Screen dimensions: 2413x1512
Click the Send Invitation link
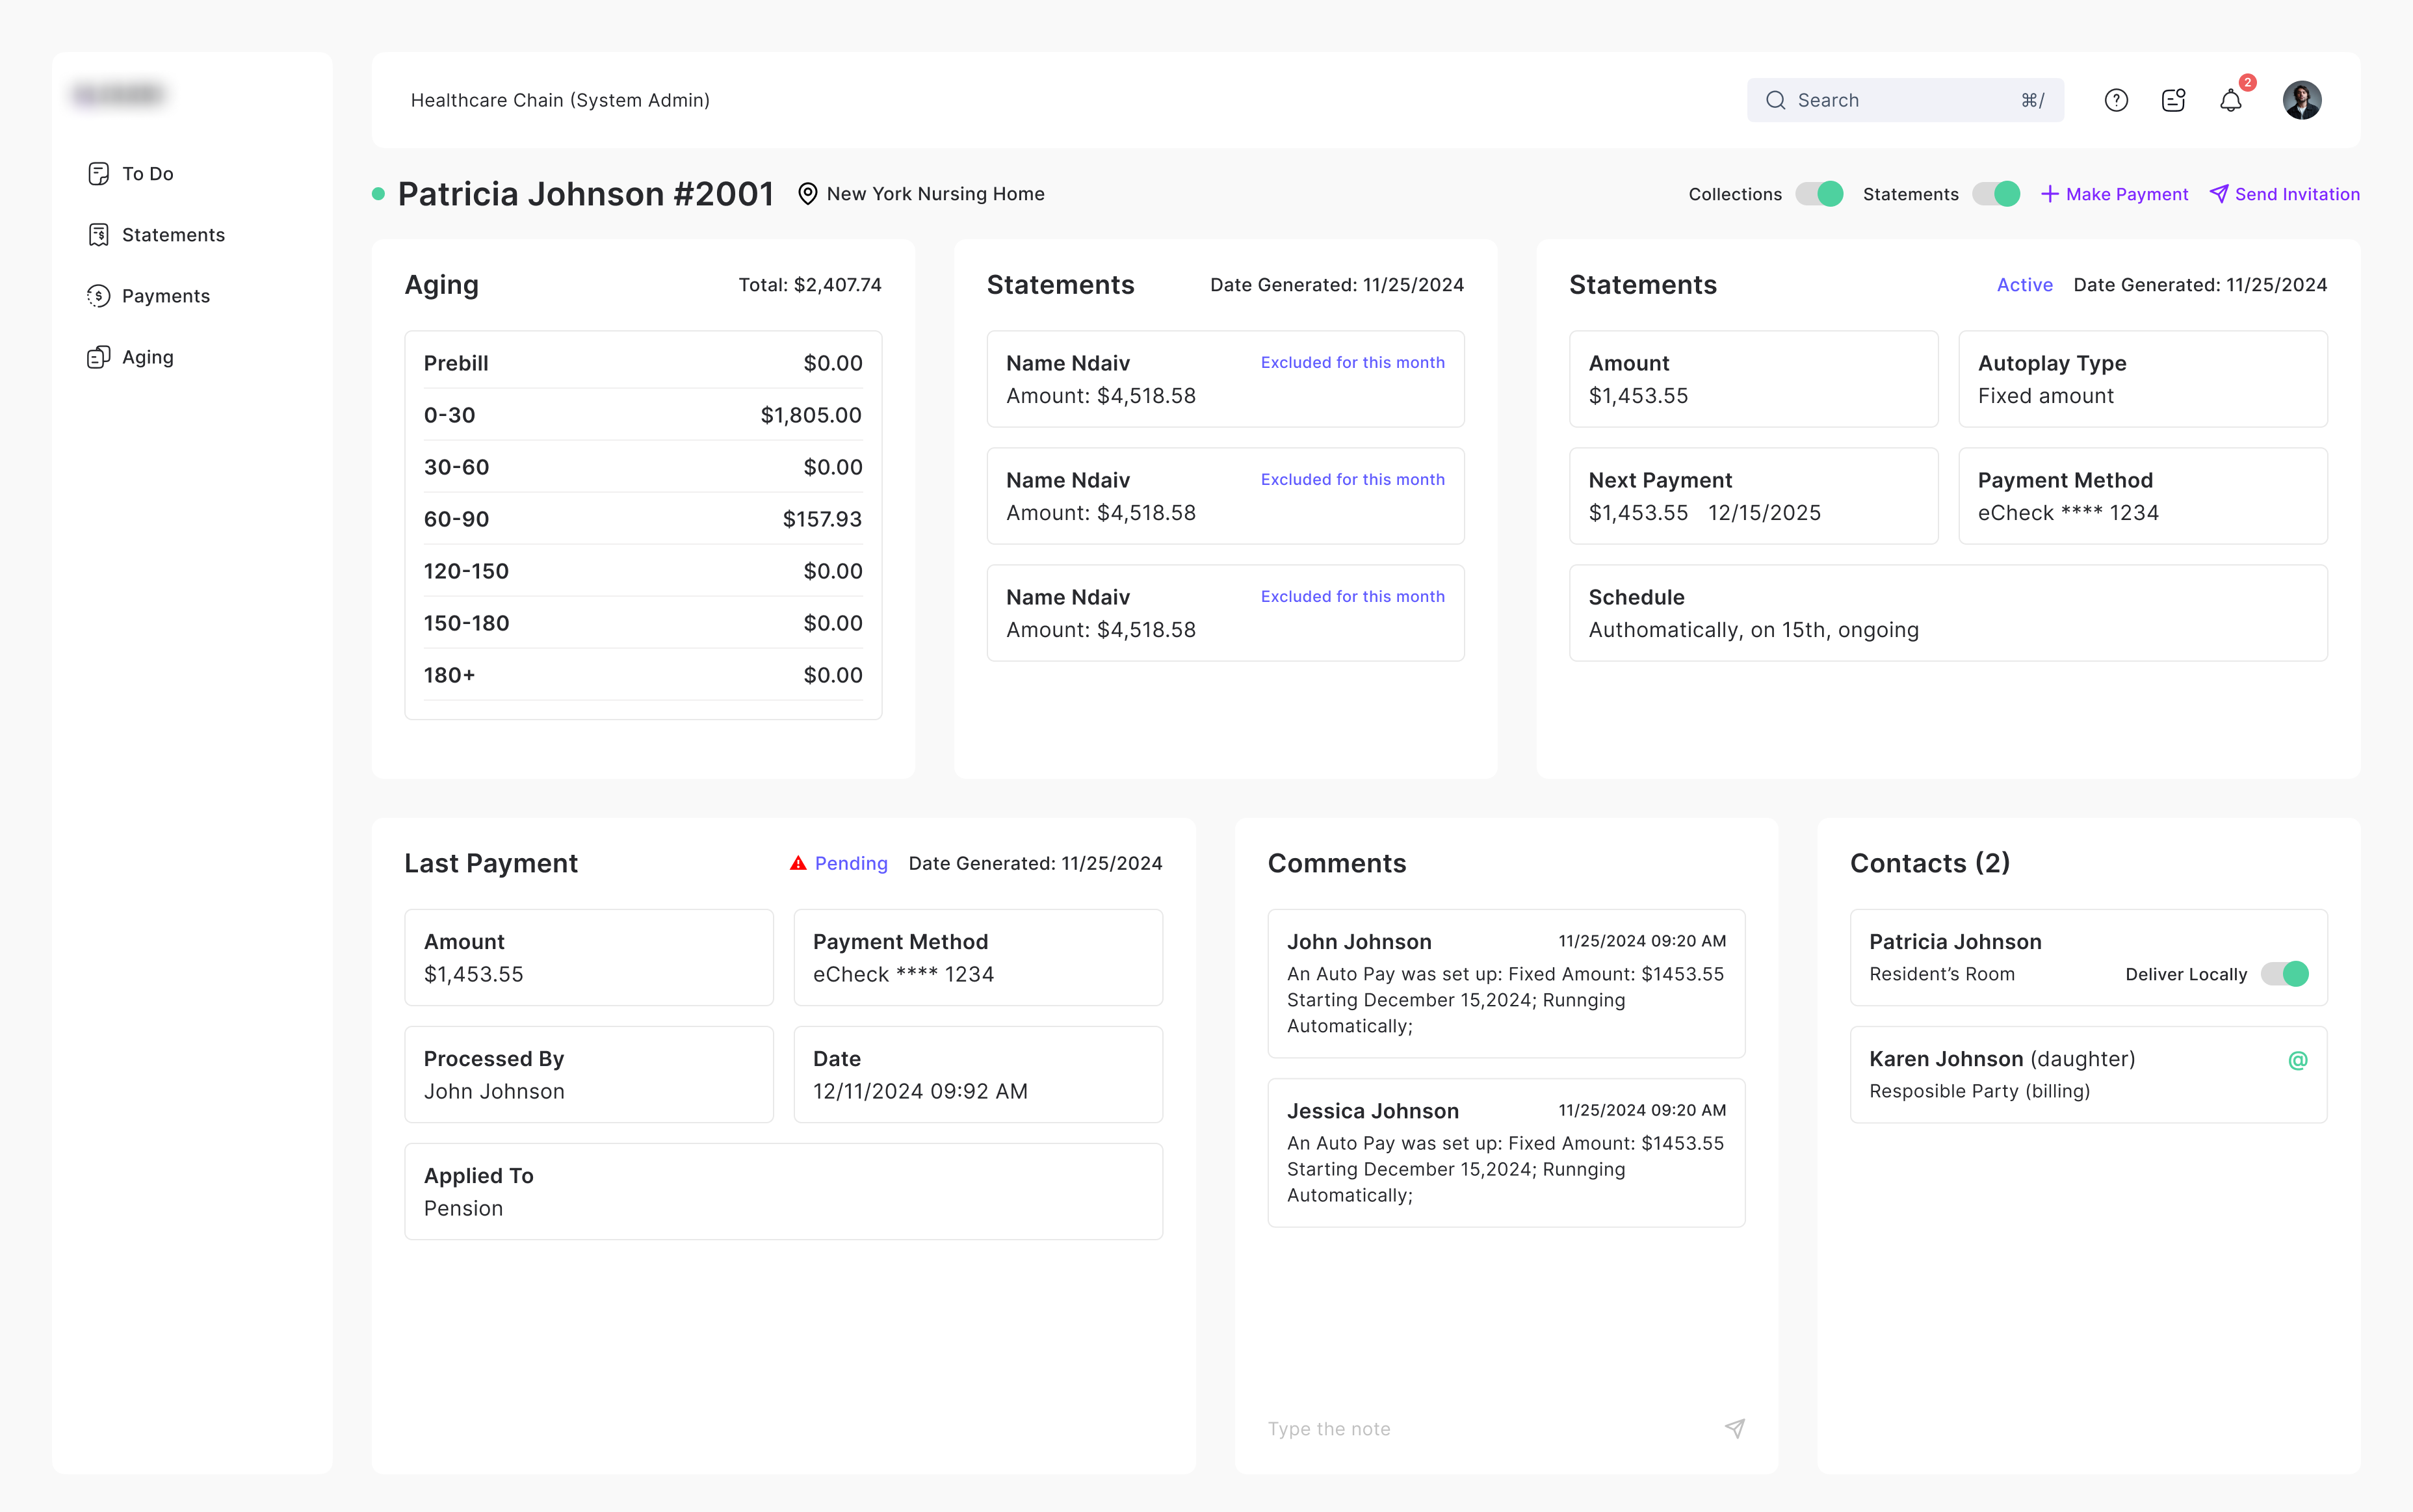click(x=2284, y=194)
